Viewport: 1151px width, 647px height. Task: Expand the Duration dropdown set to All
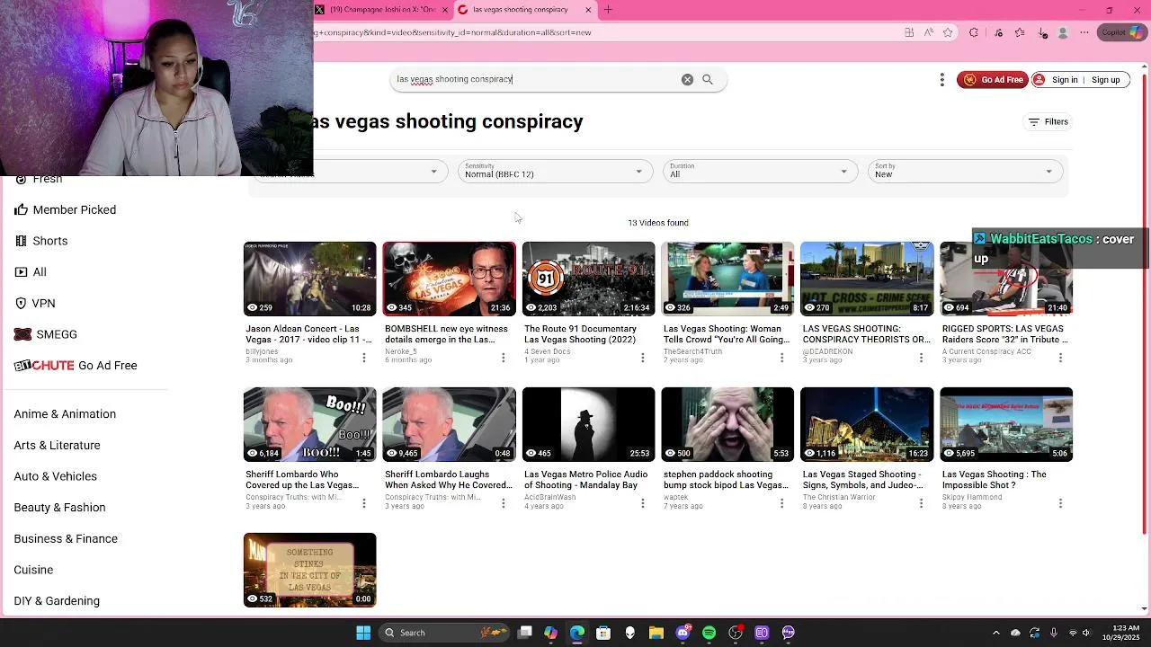click(760, 171)
